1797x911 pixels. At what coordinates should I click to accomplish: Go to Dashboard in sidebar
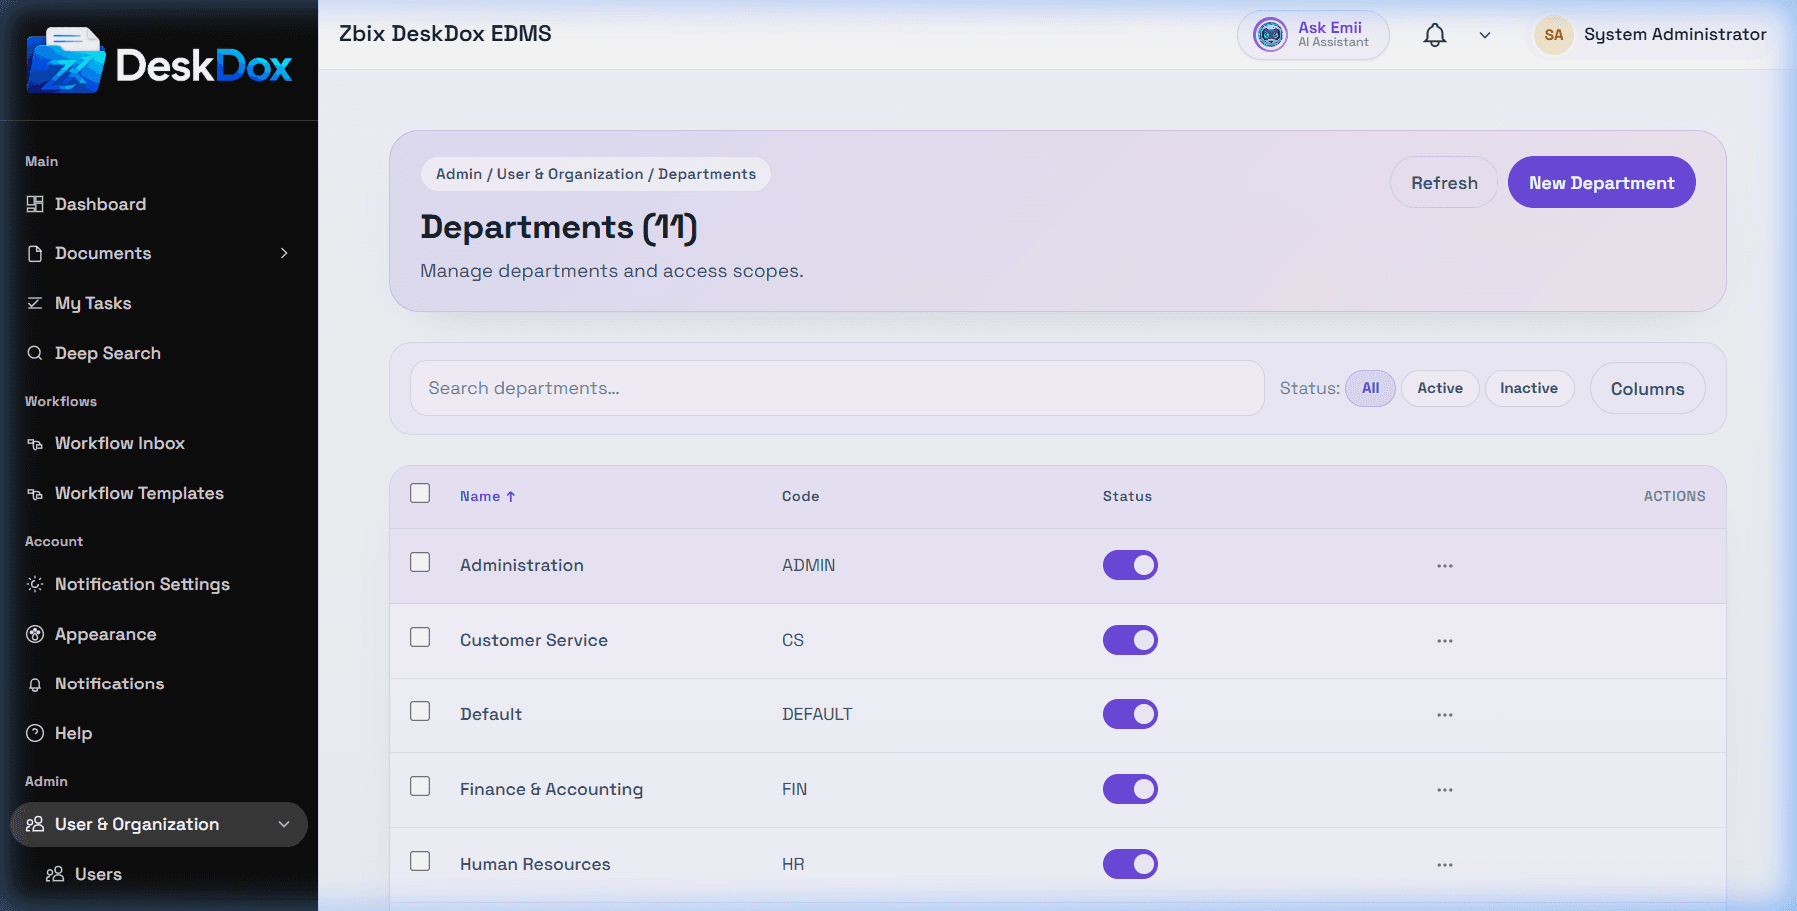point(160,204)
